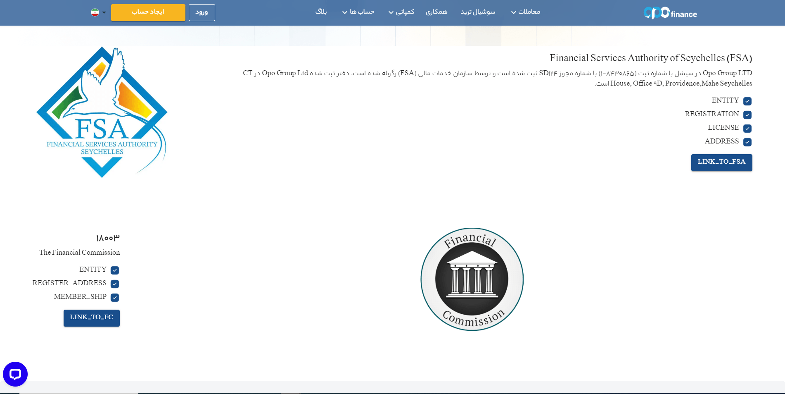Toggle the LICENSE checkbox
Screen dimensions: 785x394
[747, 128]
